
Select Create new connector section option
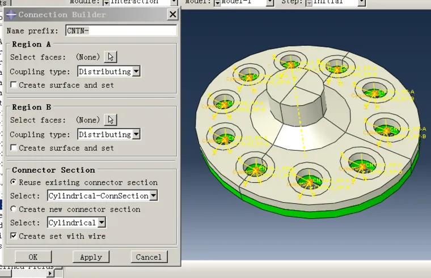pos(14,209)
